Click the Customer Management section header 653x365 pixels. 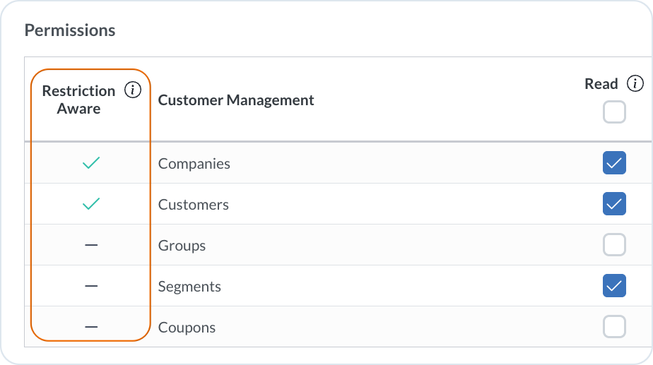pos(236,100)
